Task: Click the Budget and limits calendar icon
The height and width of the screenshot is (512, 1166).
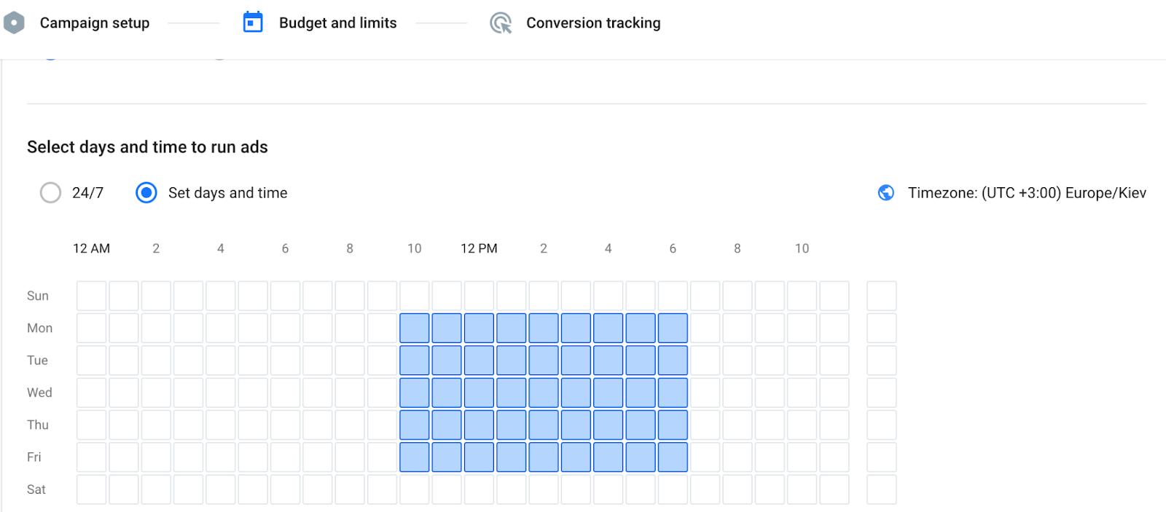Action: coord(253,23)
